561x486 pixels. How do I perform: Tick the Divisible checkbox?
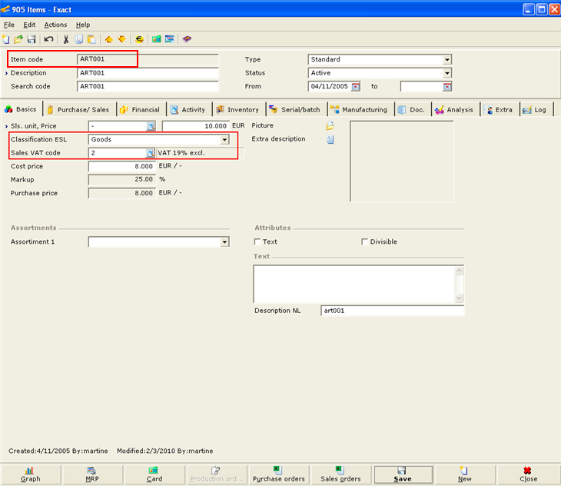click(x=365, y=241)
